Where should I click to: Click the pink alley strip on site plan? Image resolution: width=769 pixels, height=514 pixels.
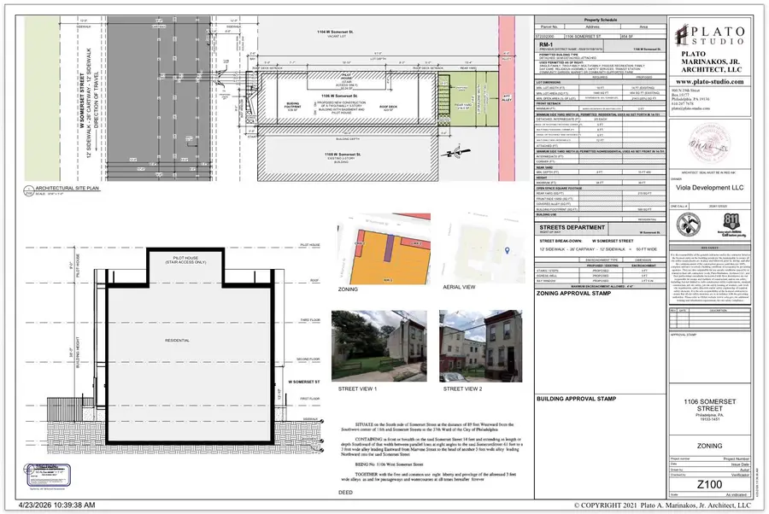[506, 98]
